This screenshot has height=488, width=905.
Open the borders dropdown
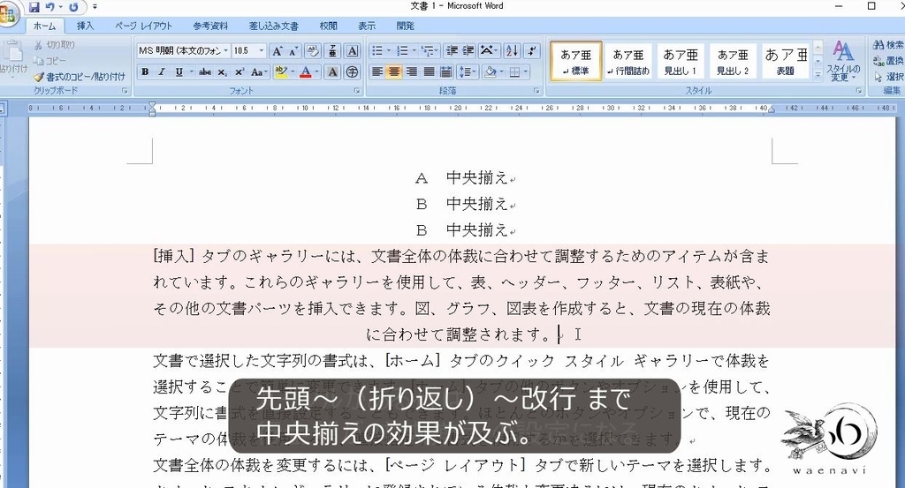[526, 72]
